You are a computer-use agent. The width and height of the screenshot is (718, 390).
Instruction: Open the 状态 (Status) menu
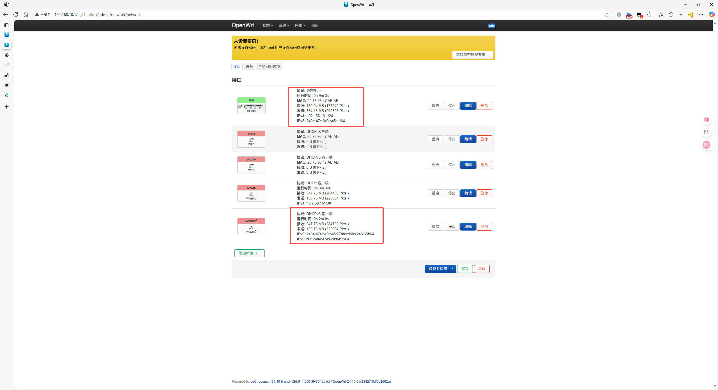(x=268, y=25)
